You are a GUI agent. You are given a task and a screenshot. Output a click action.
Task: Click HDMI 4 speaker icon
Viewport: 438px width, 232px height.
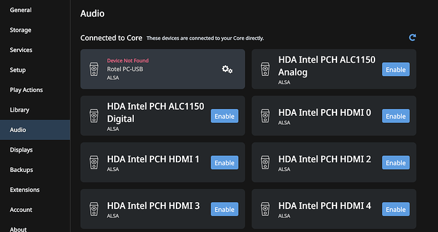[x=265, y=209]
